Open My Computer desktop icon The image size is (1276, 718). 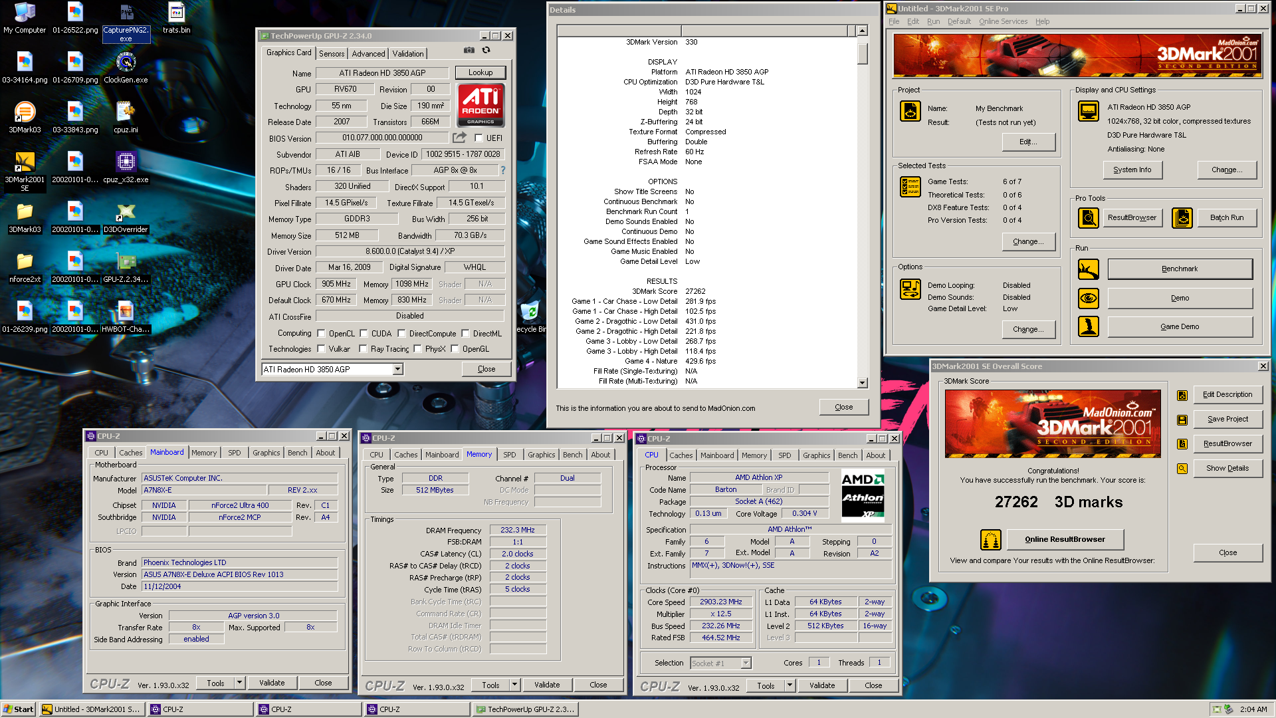tap(25, 18)
